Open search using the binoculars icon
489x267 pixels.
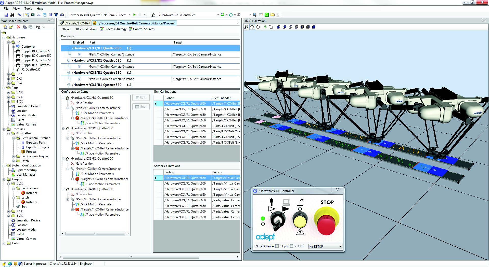pyautogui.click(x=12, y=15)
